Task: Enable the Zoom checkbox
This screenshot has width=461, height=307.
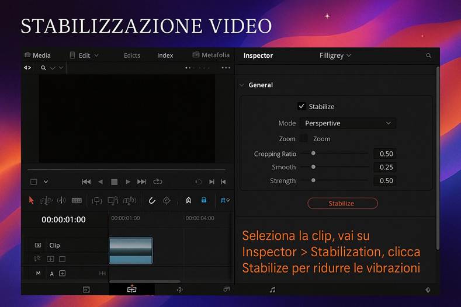Action: pyautogui.click(x=303, y=138)
